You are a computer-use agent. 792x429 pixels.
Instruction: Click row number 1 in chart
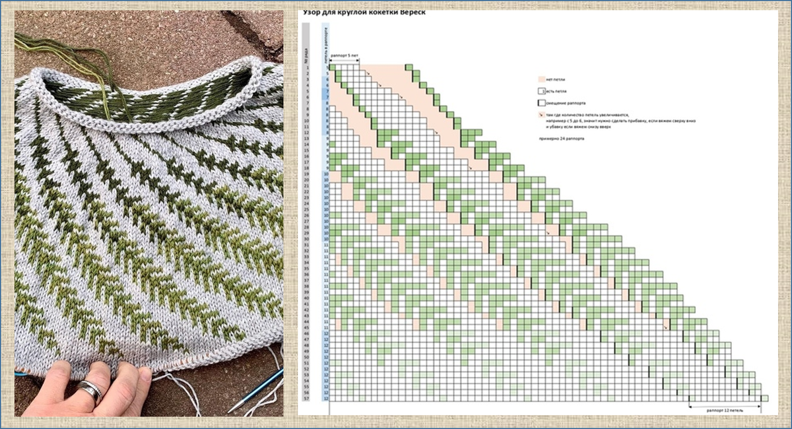306,67
